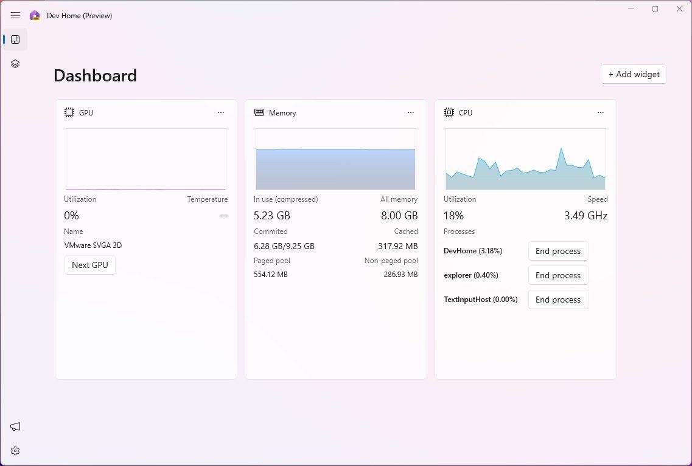Open the navigation pane with the hamburger icon

[x=15, y=15]
